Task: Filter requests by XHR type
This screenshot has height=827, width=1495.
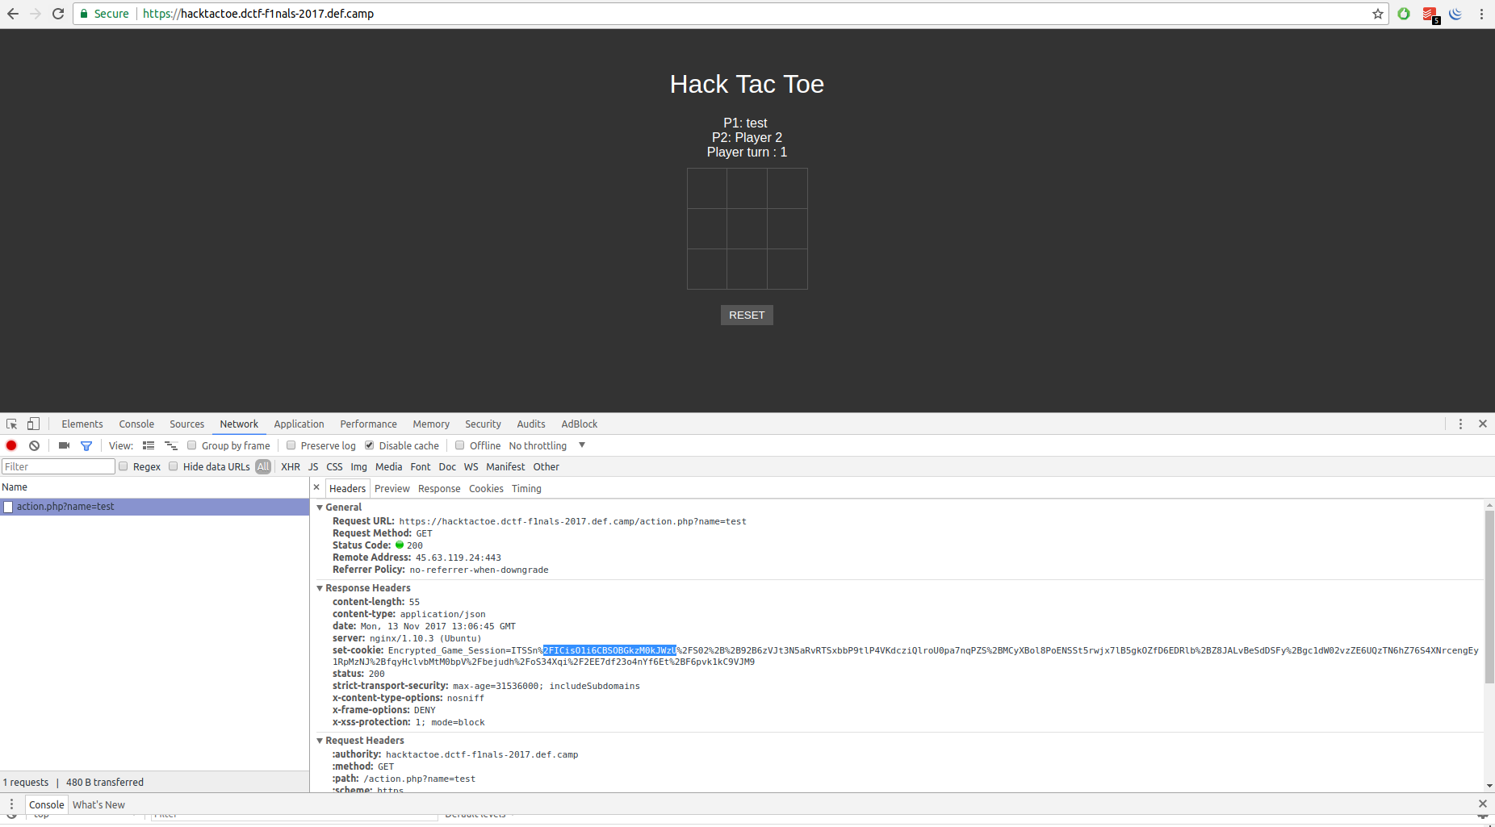Action: click(291, 466)
